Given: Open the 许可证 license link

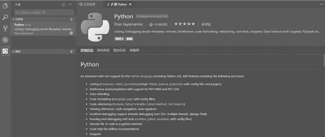Looking at the screenshot, I should point(206,24).
